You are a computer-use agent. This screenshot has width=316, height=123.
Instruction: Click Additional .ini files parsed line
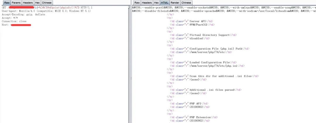pos(206,90)
